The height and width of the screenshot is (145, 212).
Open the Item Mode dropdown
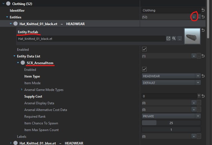coord(198,83)
